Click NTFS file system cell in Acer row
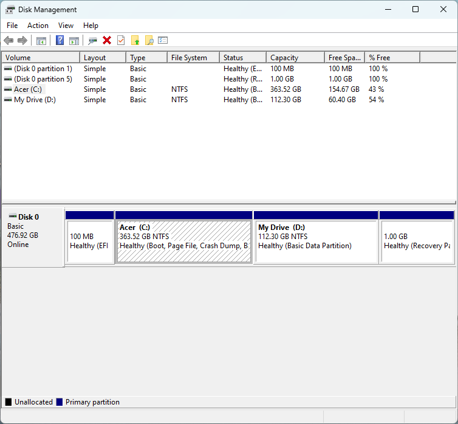Image resolution: width=458 pixels, height=424 pixels. [179, 89]
